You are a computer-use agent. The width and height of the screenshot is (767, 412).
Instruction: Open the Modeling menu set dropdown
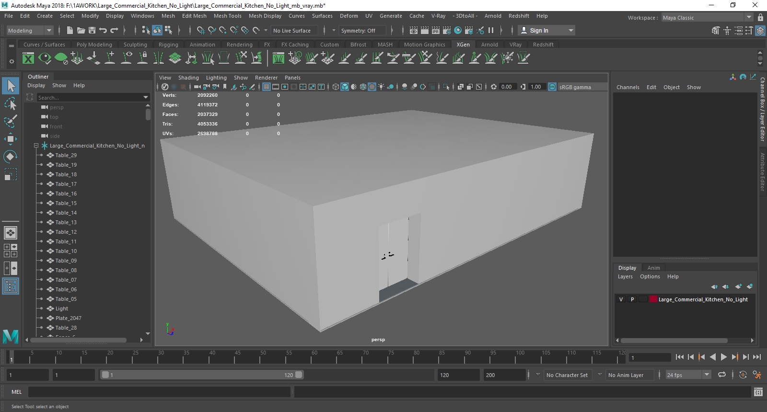30,30
